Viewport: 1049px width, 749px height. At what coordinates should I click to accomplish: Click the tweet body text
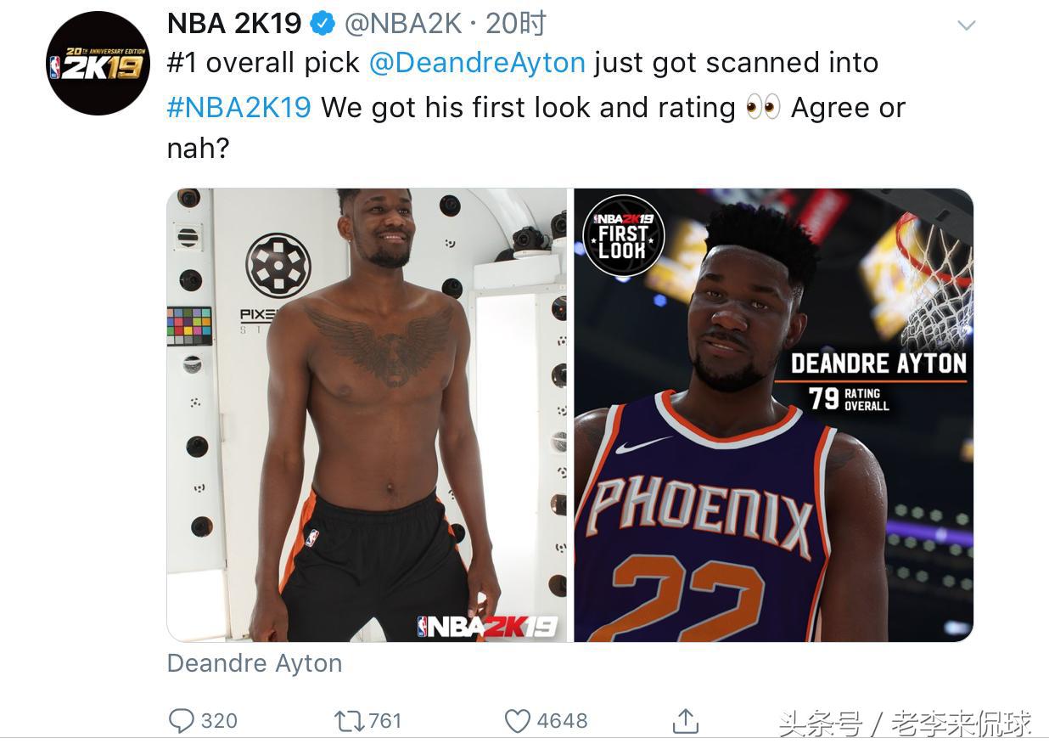pyautogui.click(x=536, y=106)
